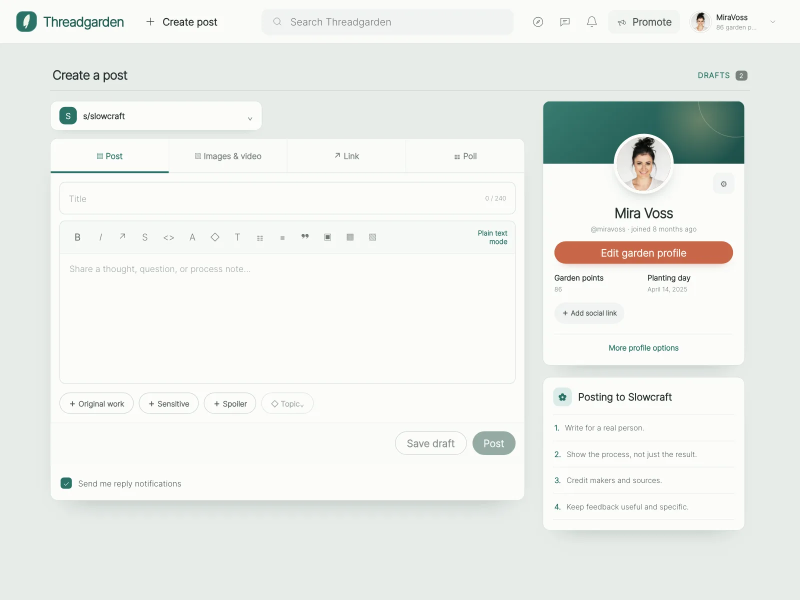This screenshot has height=600, width=800.
Task: Click Create post in header
Action: tap(181, 21)
